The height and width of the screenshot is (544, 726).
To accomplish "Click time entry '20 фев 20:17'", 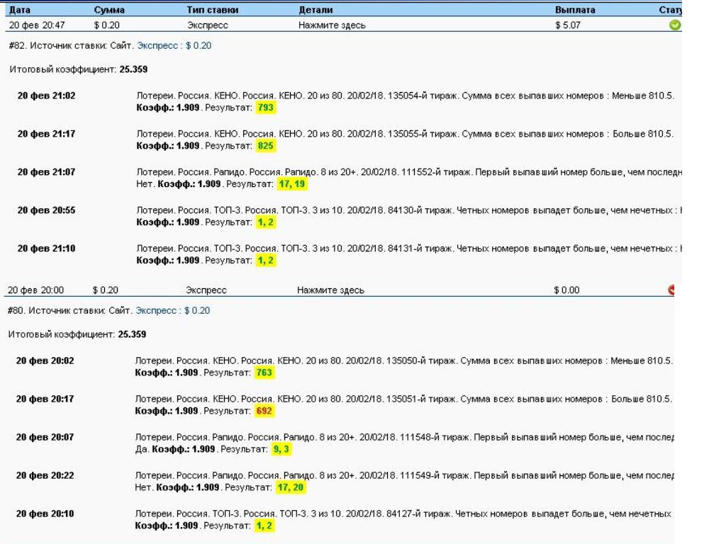I will (x=45, y=399).
